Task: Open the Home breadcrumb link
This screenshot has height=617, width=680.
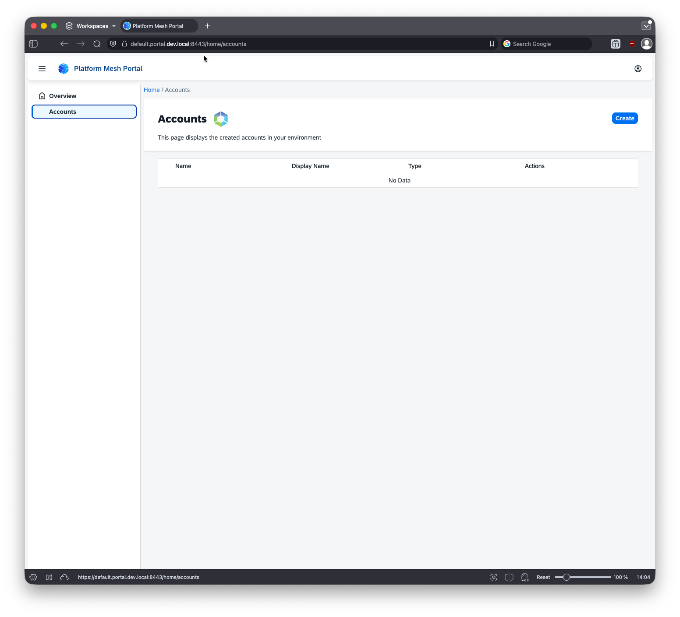Action: tap(152, 90)
